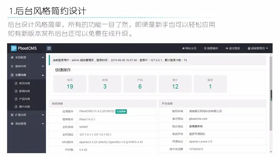Open the pbootcms.com official website link
Viewport: 279px width, 158px height.
198,119
